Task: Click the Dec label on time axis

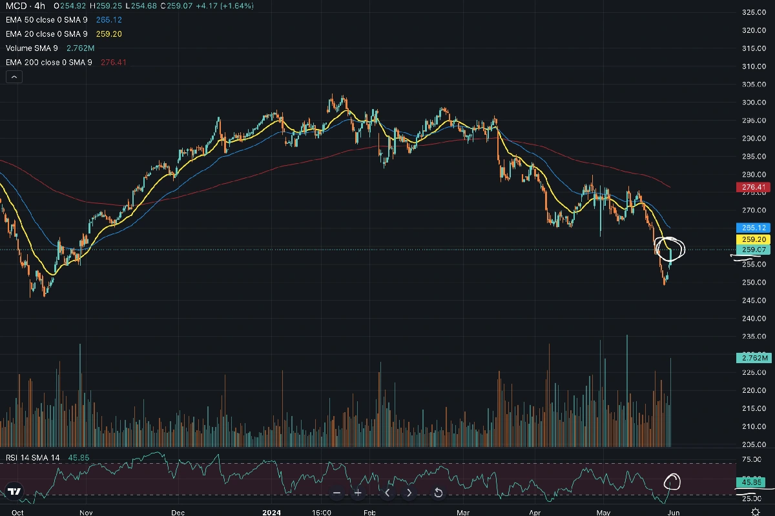Action: click(178, 512)
